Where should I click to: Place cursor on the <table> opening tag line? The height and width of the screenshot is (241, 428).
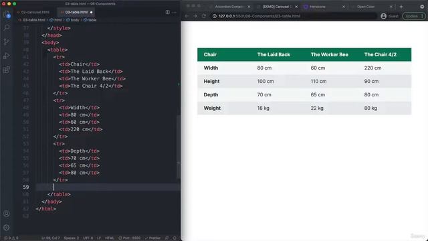point(58,50)
